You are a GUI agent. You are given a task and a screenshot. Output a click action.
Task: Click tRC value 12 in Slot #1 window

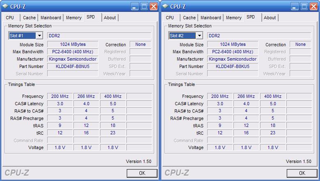(60, 133)
